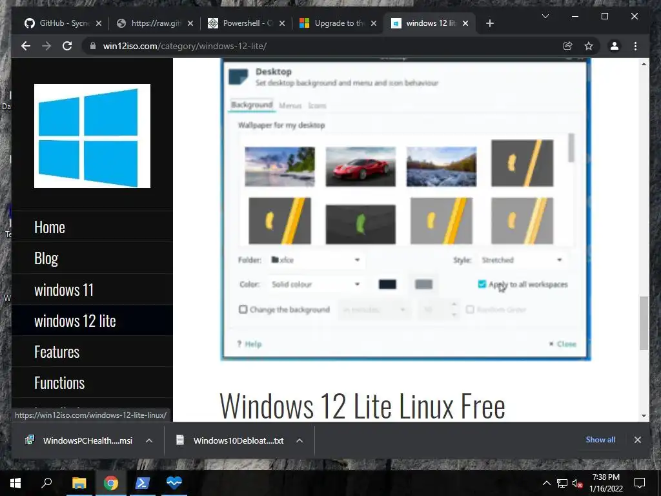The image size is (661, 496).
Task: Click the scrollbar down arrow
Action: [644, 415]
